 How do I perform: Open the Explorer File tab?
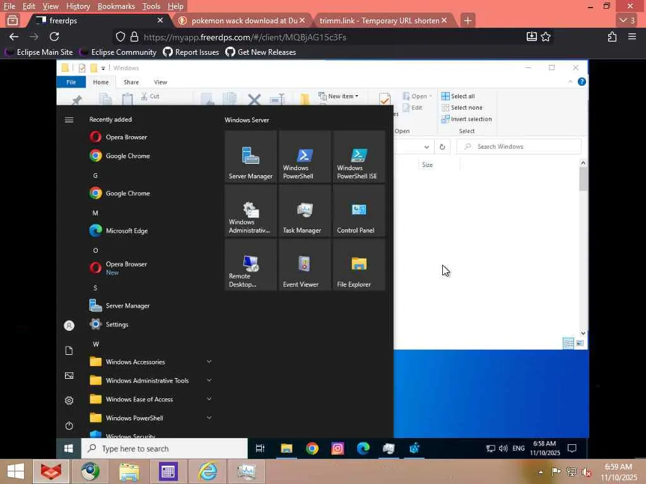[71, 82]
